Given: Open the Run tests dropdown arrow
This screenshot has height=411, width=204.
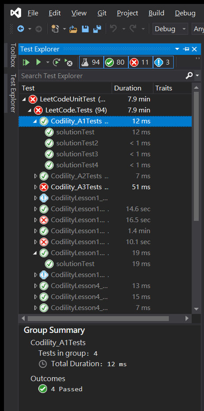Looking at the screenshot, I should [47, 62].
